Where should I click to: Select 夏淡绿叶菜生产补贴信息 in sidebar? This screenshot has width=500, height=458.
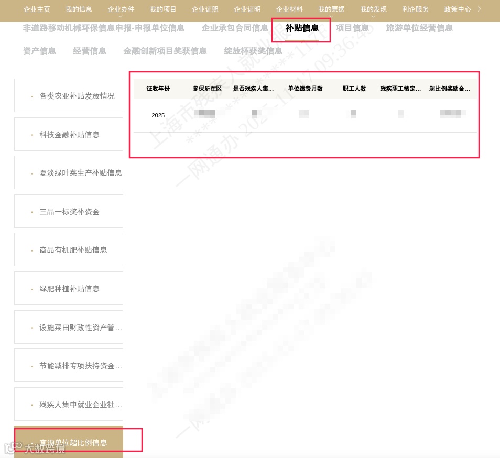tap(69, 173)
